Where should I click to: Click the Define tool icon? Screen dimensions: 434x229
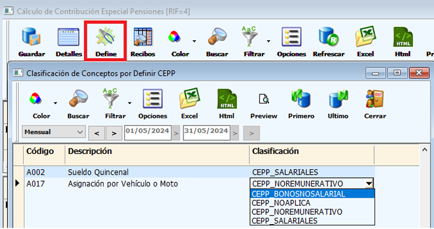106,37
